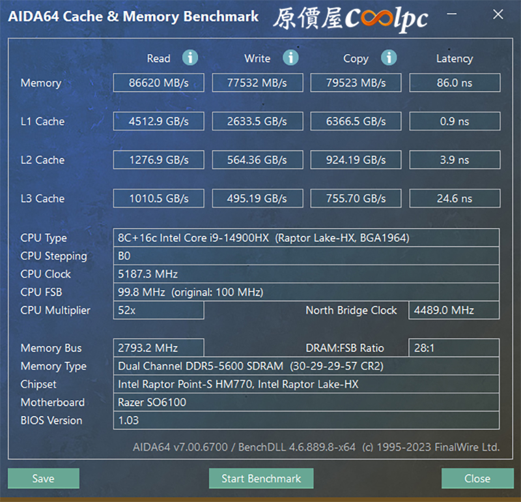Click the DRAM:FSB Ratio 28:1 field
521x502 pixels.
[454, 348]
